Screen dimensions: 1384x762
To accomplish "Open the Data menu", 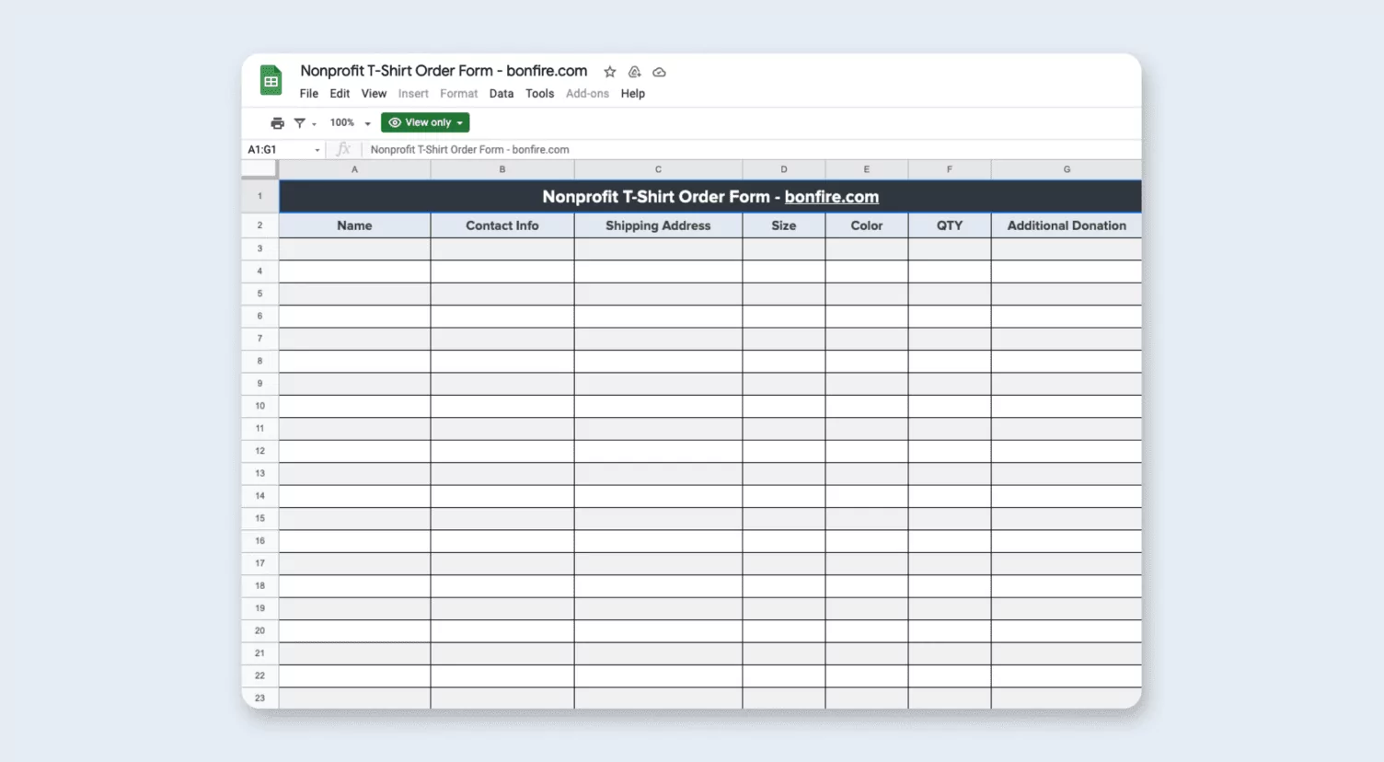I will [x=502, y=94].
